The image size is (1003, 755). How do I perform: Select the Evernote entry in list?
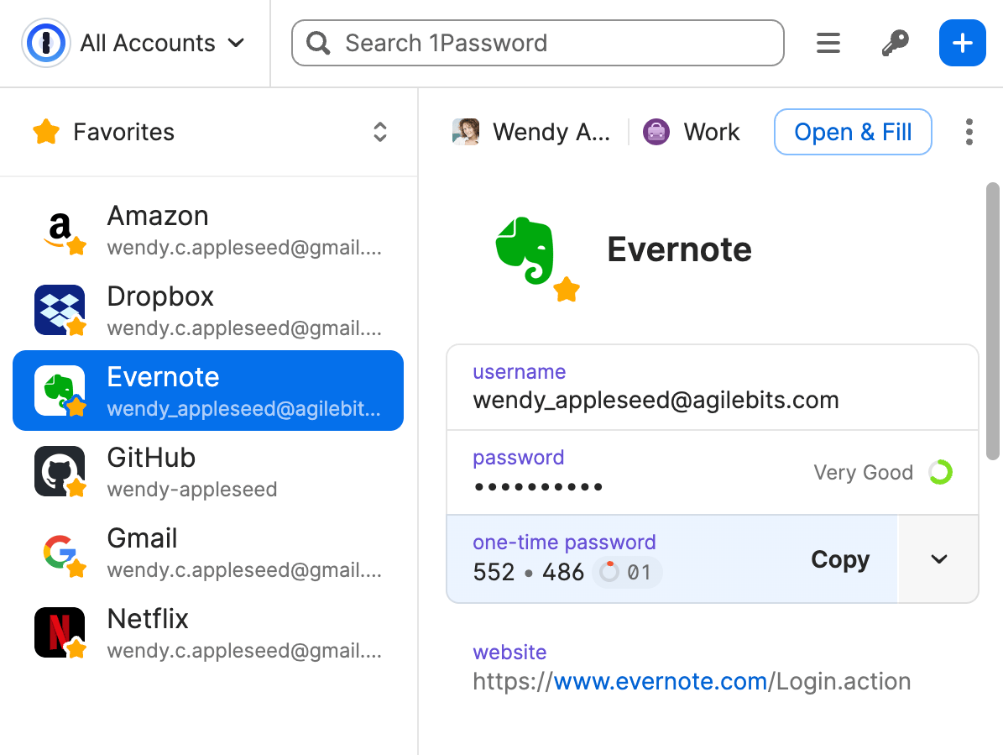(x=208, y=391)
